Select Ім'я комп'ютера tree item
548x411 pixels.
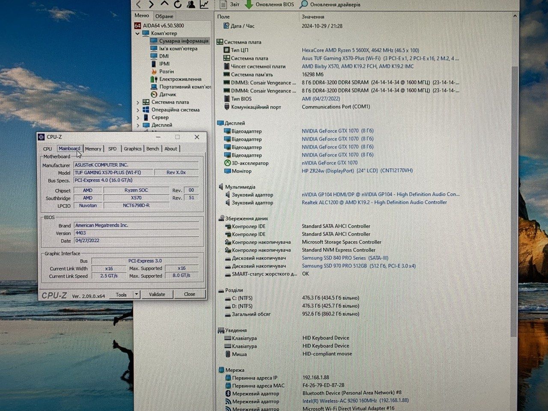tap(174, 48)
